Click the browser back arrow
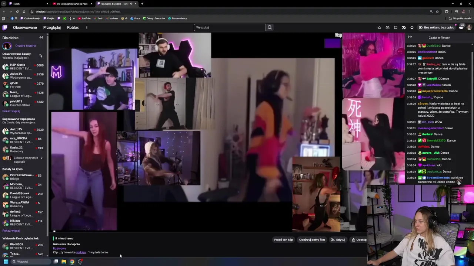The height and width of the screenshot is (266, 474). 4,11
